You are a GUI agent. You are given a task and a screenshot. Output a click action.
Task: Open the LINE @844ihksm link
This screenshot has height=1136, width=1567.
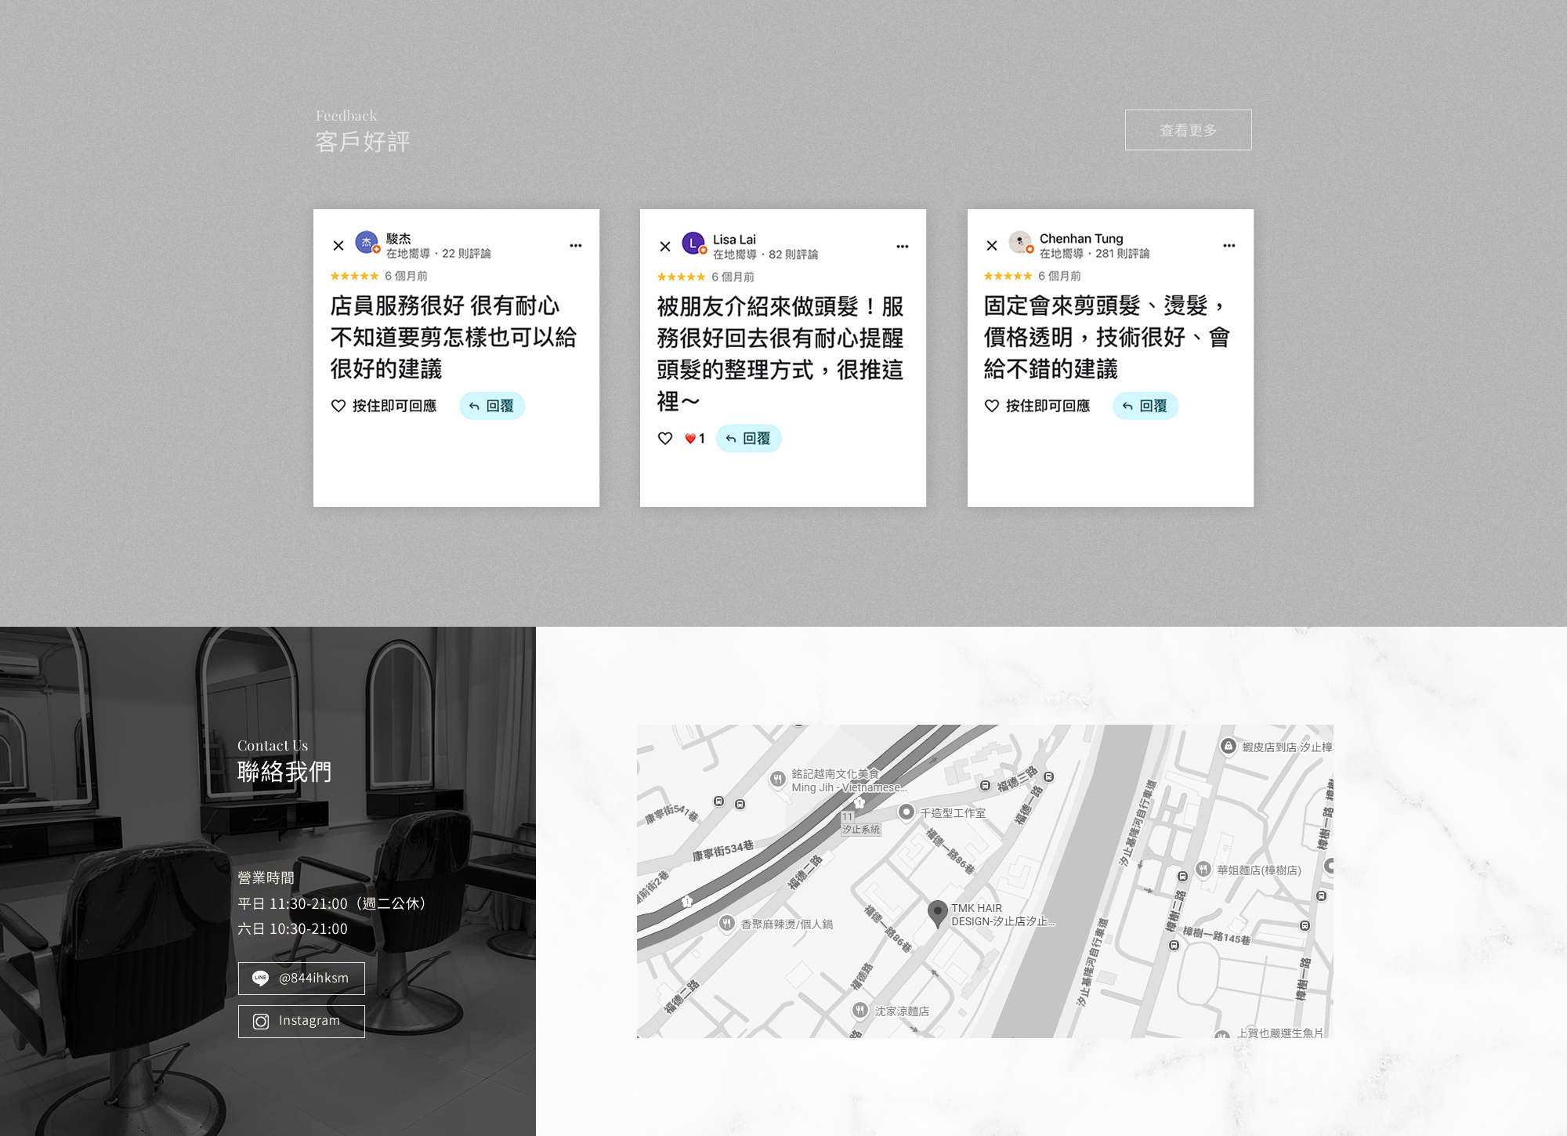tap(302, 979)
